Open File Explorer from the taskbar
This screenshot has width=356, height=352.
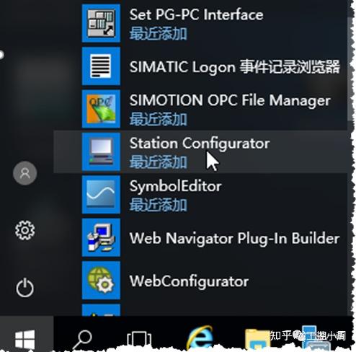257,339
